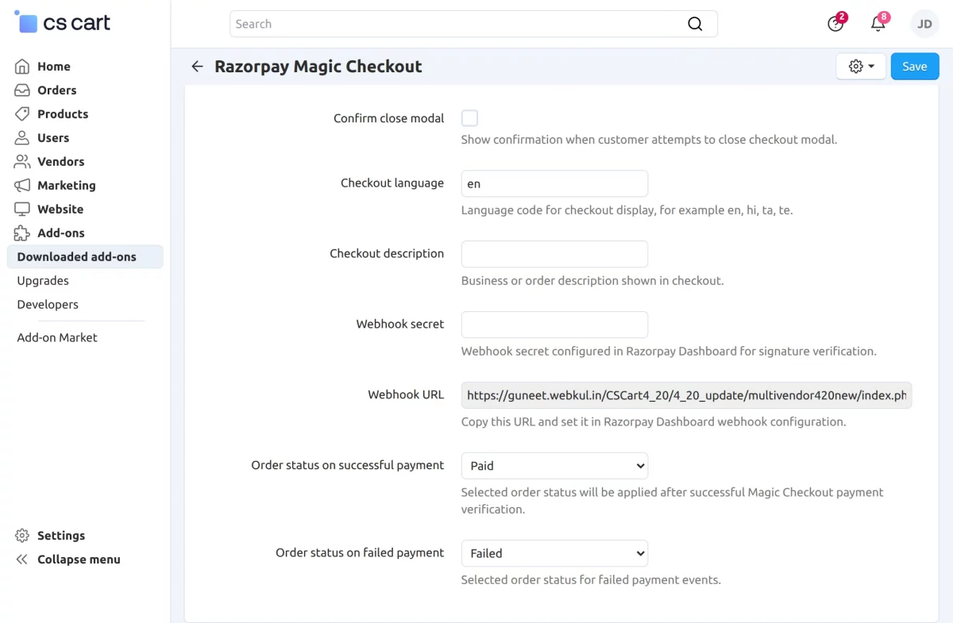Click the Checkout language label
Screen dimensions: 953x623
coord(392,183)
